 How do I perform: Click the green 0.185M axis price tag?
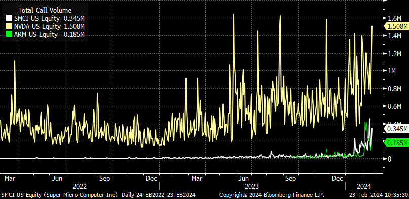point(396,143)
